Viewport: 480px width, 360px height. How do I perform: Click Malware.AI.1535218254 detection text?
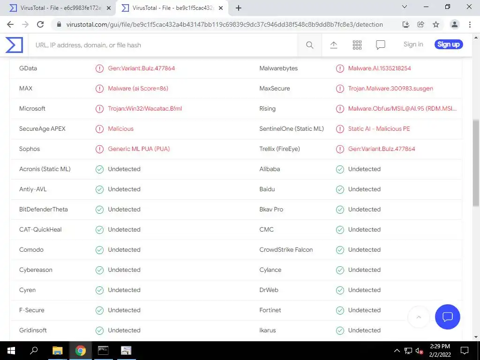[379, 68]
